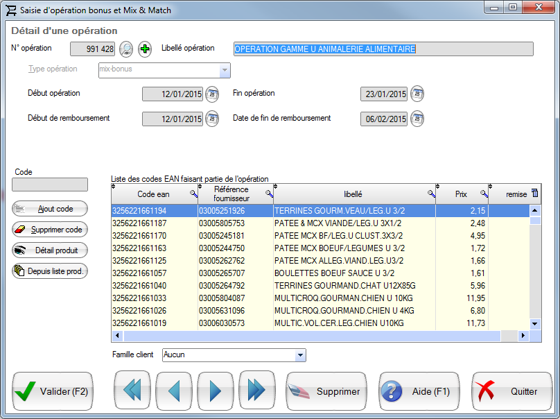Open Aide (F1) help

[420, 391]
